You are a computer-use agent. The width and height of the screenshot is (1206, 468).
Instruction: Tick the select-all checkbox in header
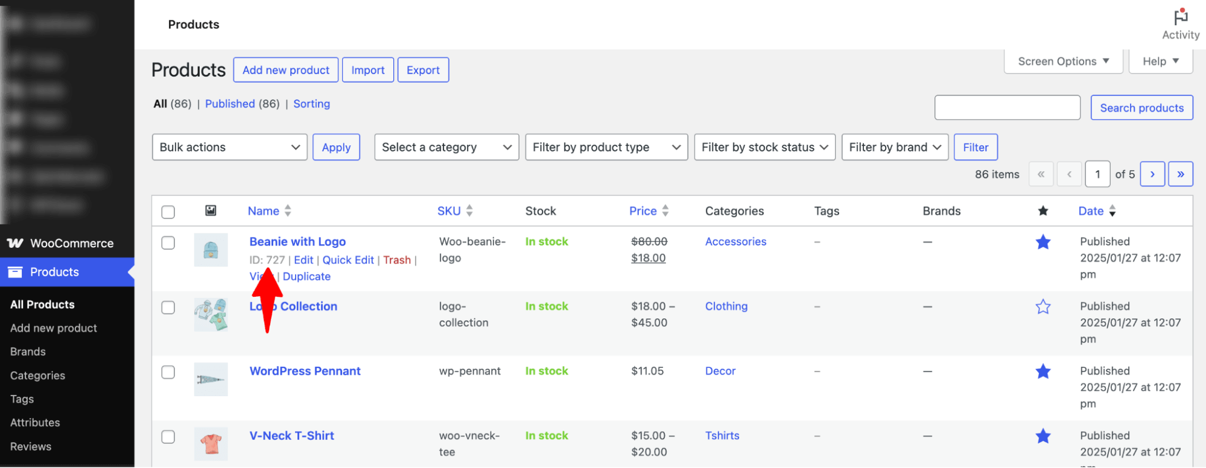(x=168, y=212)
